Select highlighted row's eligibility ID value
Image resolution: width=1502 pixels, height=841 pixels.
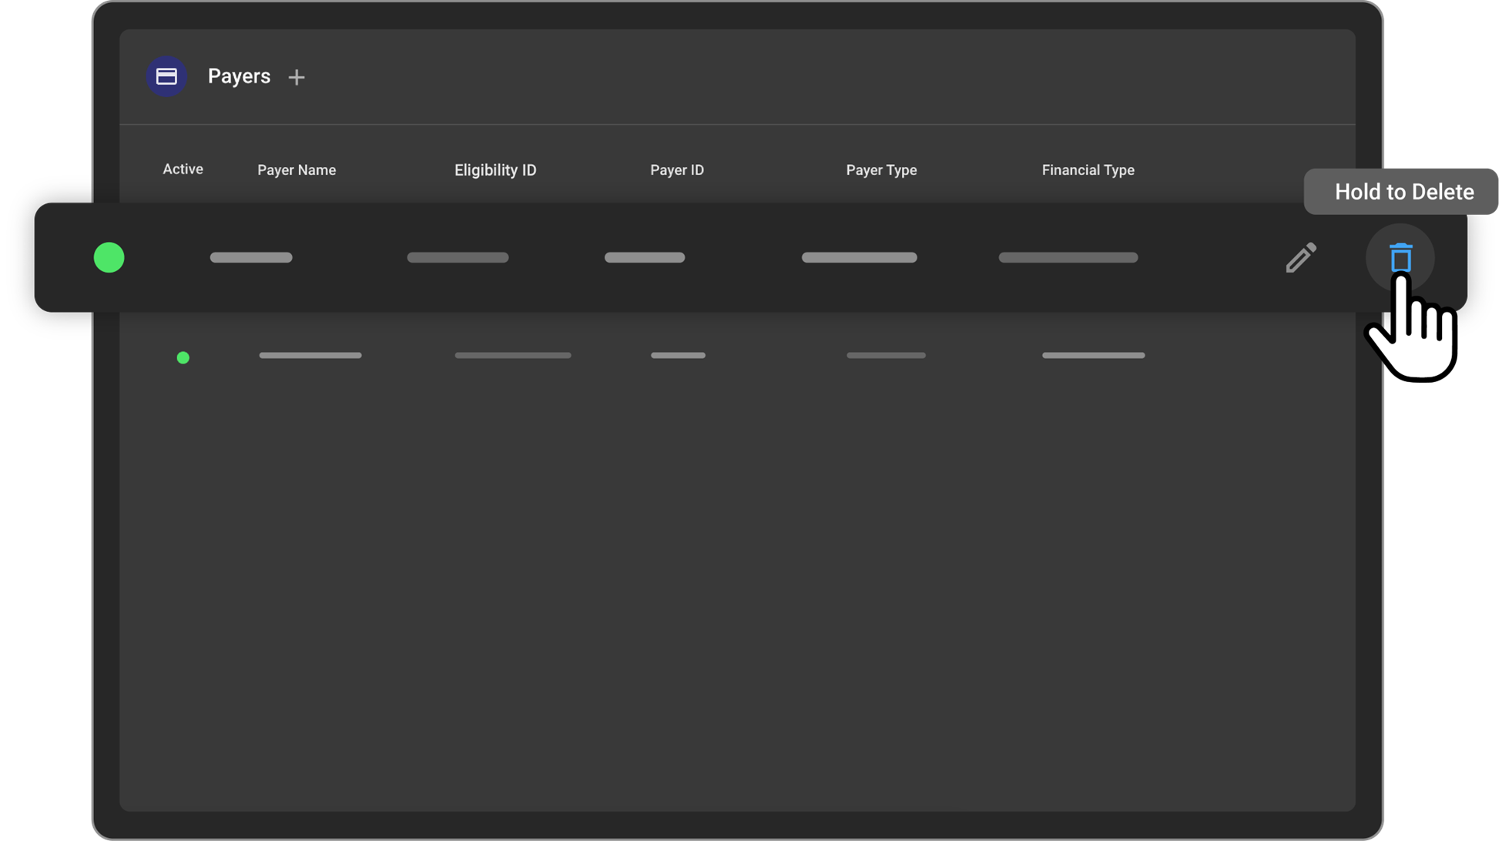pos(458,257)
